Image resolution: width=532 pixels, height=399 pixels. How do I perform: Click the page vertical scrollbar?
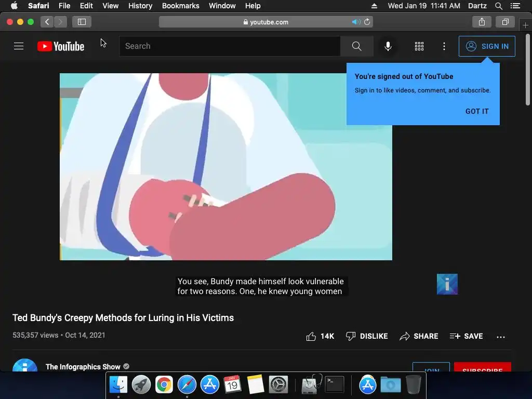(x=528, y=70)
